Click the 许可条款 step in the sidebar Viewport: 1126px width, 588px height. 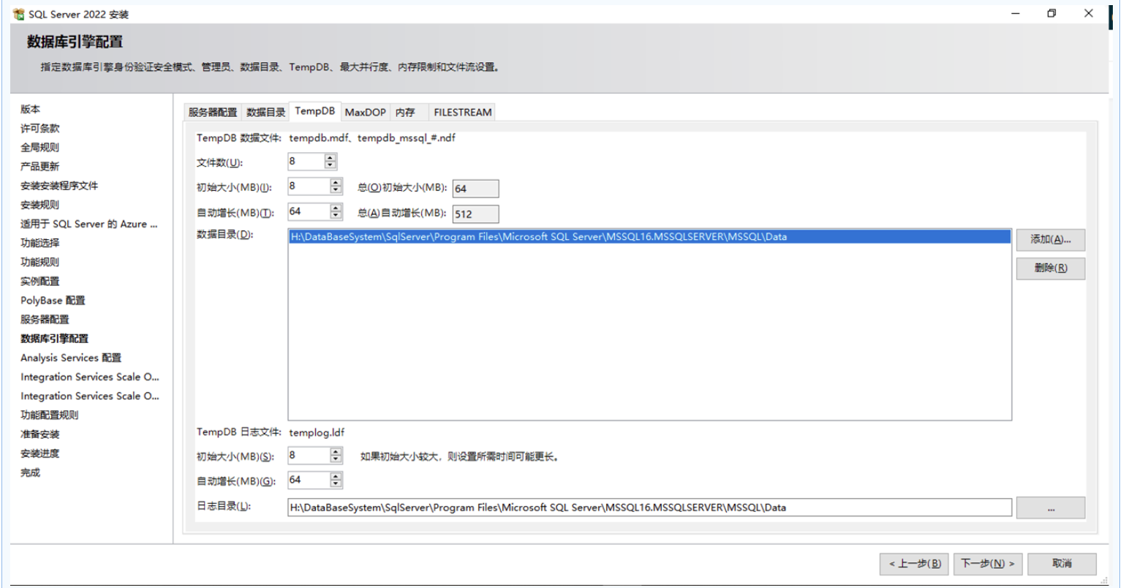point(40,128)
